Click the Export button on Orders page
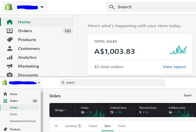The height and width of the screenshot is (132, 196). [187, 95]
